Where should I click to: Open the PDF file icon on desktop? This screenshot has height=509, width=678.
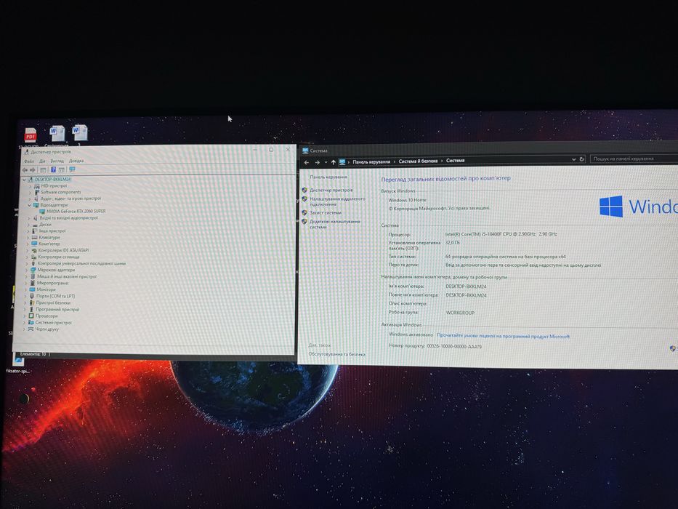[x=31, y=135]
